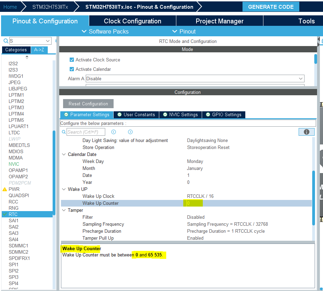Viewport: 323px width, 291px height.
Task: Open GPIO Settings tab
Action: [x=224, y=115]
